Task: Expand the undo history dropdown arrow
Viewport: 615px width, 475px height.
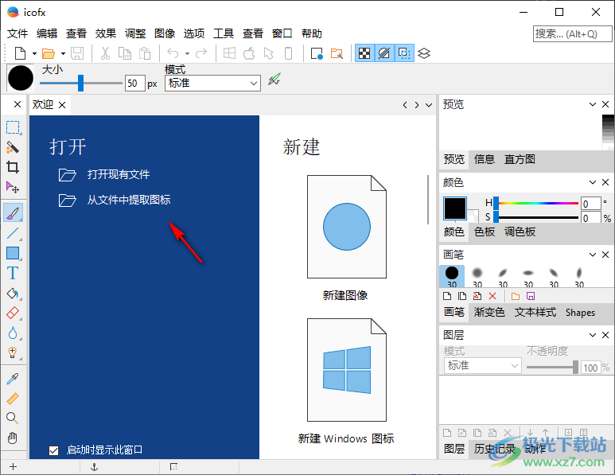Action: pyautogui.click(x=187, y=53)
